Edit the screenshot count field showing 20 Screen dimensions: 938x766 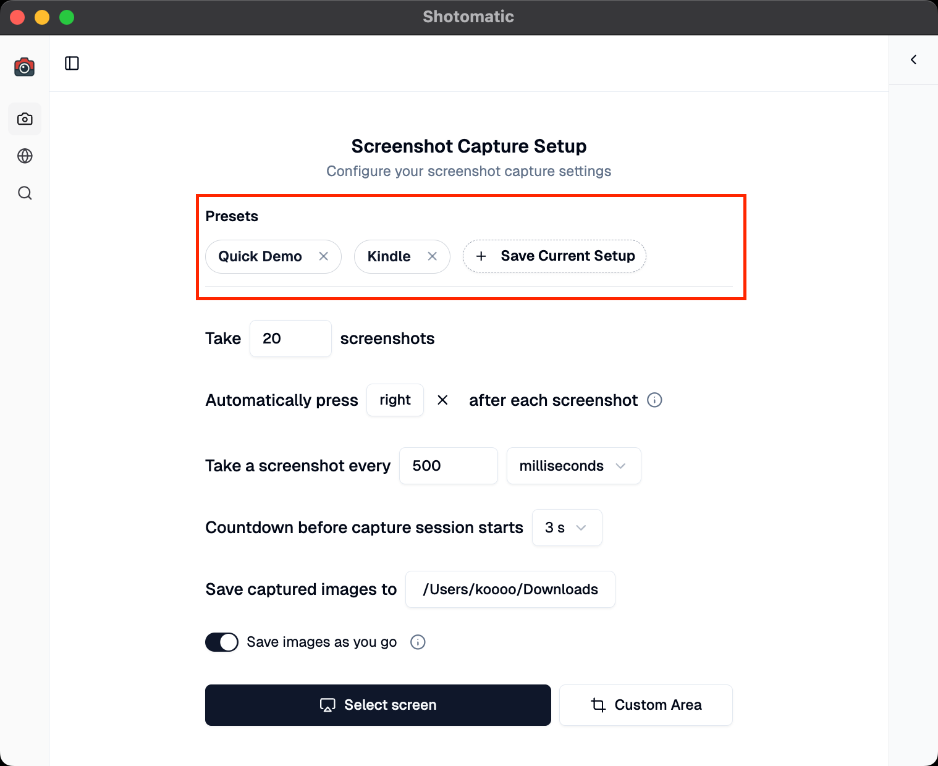pyautogui.click(x=290, y=339)
